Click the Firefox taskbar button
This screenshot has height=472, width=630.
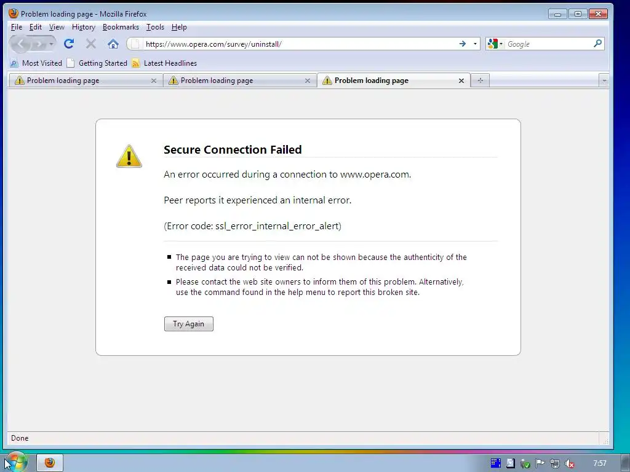(x=50, y=463)
